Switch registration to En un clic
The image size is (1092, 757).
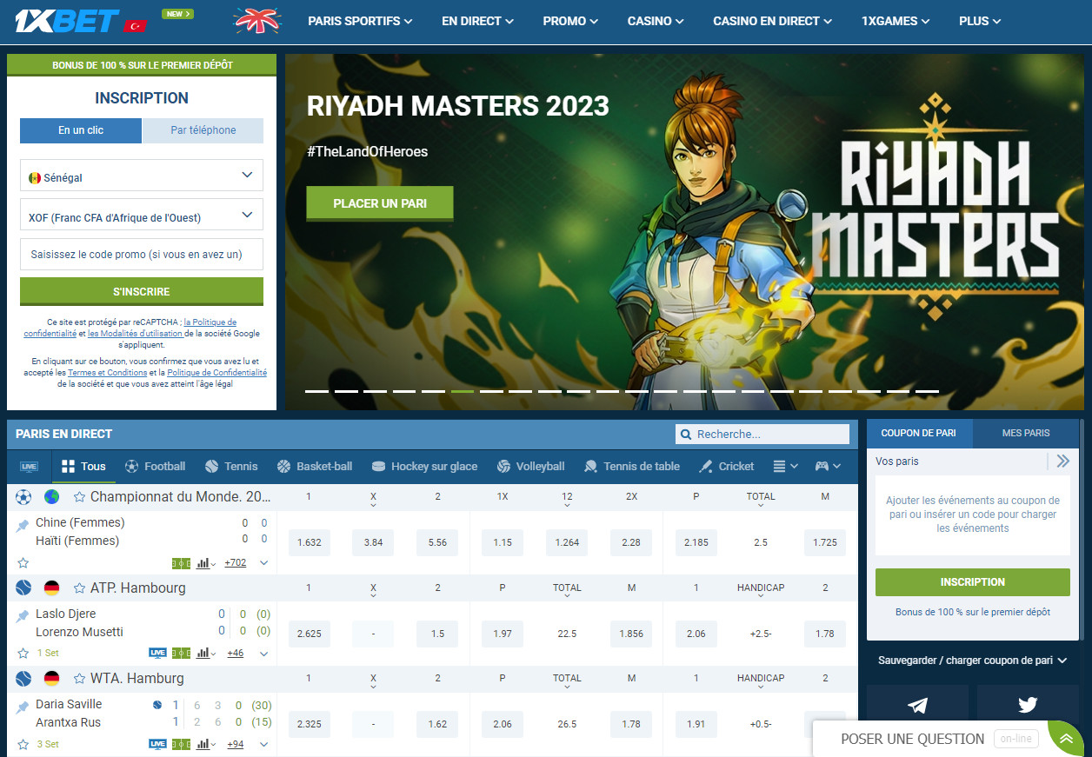pyautogui.click(x=81, y=130)
